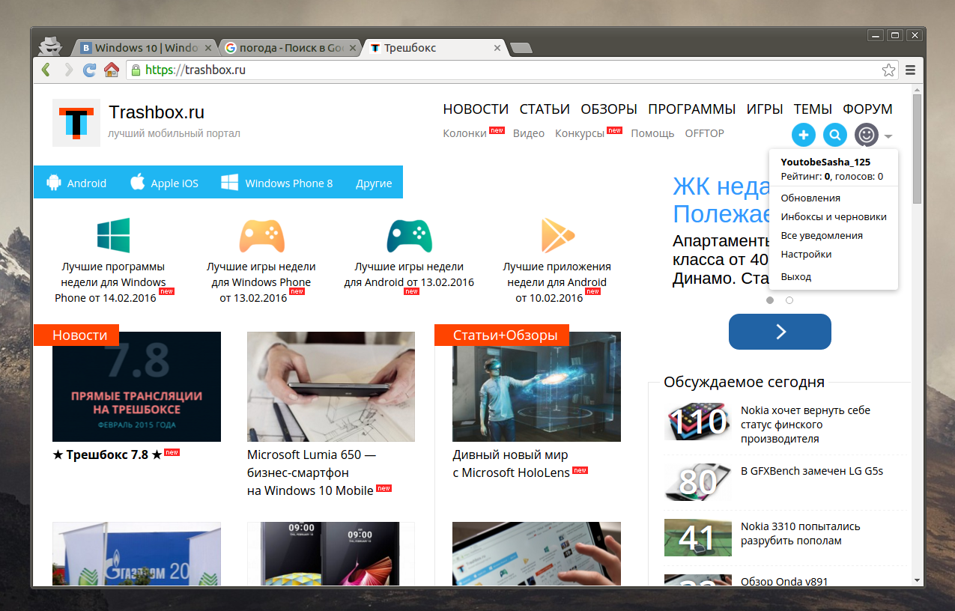Click the scrollbar down arrow

pyautogui.click(x=917, y=580)
